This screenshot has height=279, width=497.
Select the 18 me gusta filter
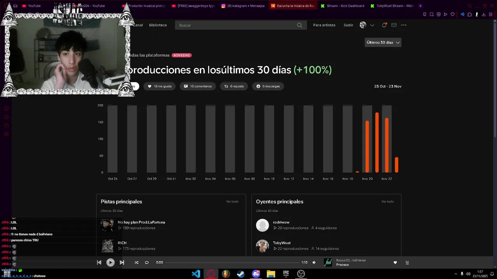coord(160,86)
